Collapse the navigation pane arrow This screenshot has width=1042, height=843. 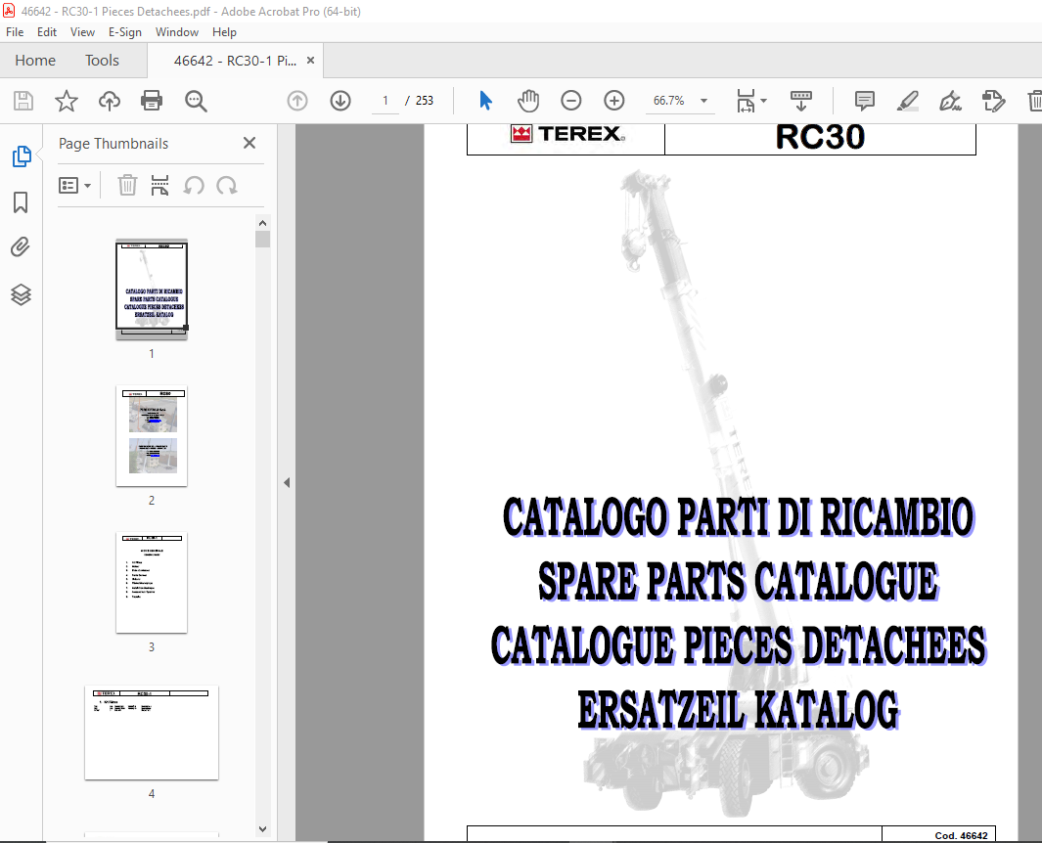coord(287,483)
